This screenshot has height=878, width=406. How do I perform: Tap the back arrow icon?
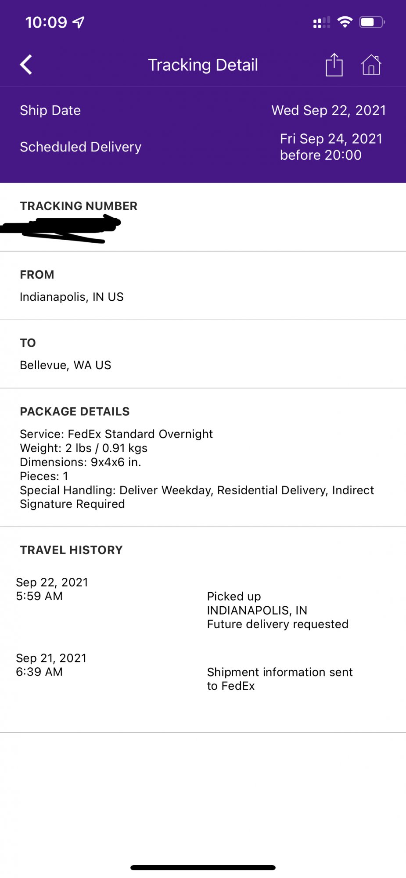26,65
